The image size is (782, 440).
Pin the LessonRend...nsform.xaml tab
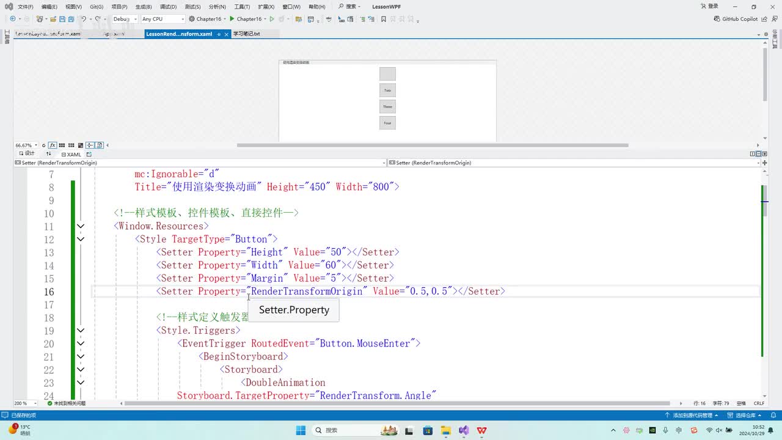click(219, 34)
